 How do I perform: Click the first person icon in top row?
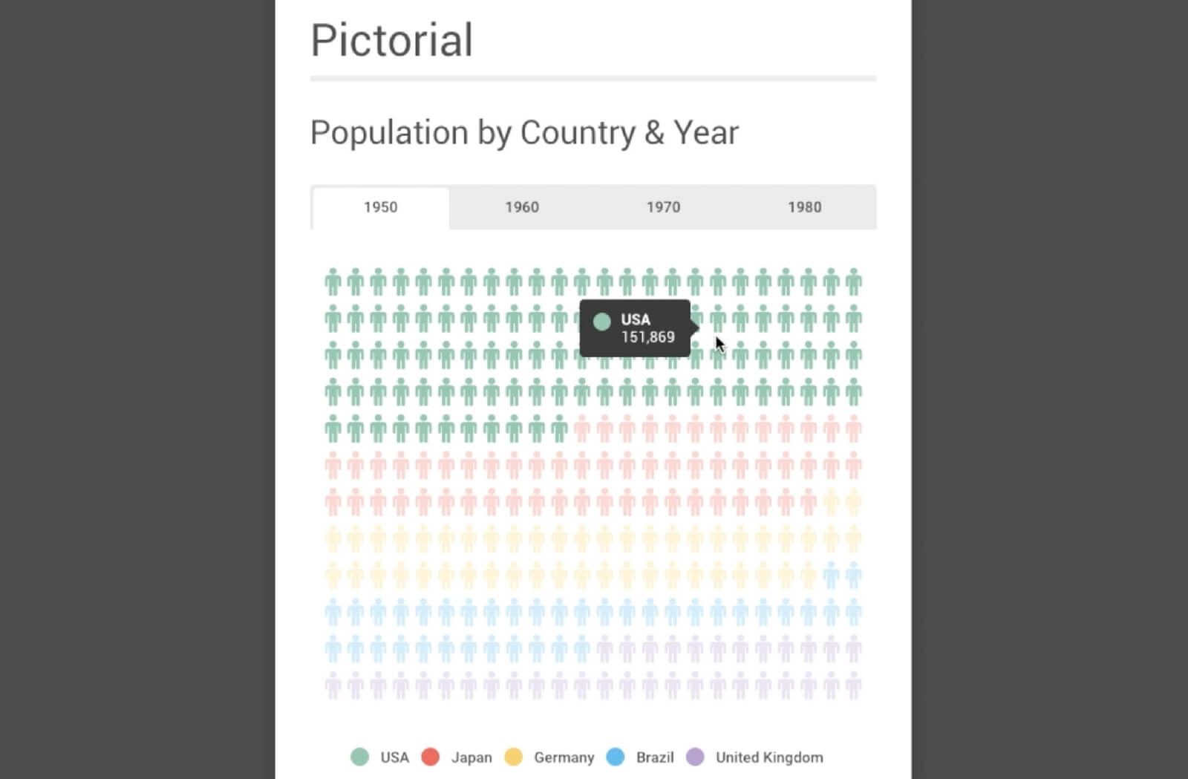(332, 278)
